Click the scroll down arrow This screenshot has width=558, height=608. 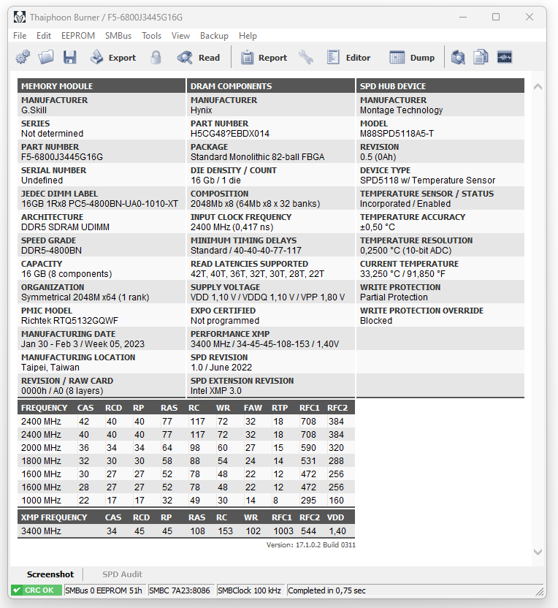click(x=538, y=552)
